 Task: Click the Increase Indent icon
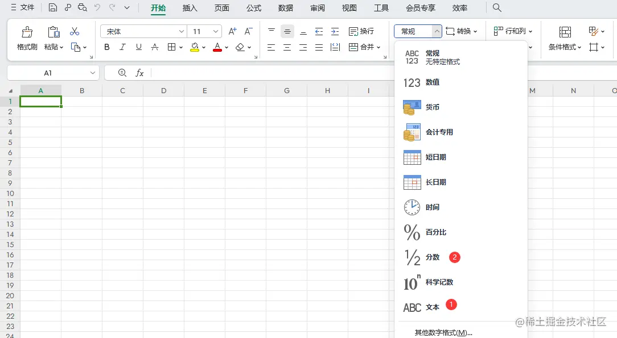pyautogui.click(x=335, y=31)
